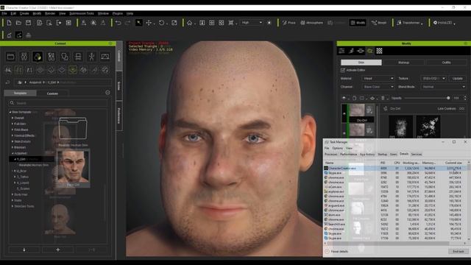
Task: Open the File menu in Character Creator
Action: pos(4,13)
